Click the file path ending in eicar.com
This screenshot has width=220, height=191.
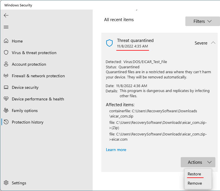pyautogui.click(x=158, y=137)
